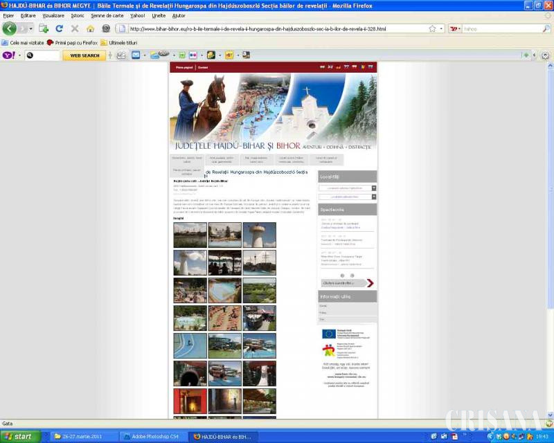Open the Vizualizare menu
554x443 pixels.
pyautogui.click(x=53, y=15)
